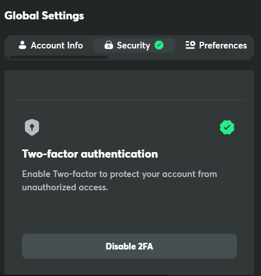
Task: Disable 2FA using the button
Action: coord(129,246)
